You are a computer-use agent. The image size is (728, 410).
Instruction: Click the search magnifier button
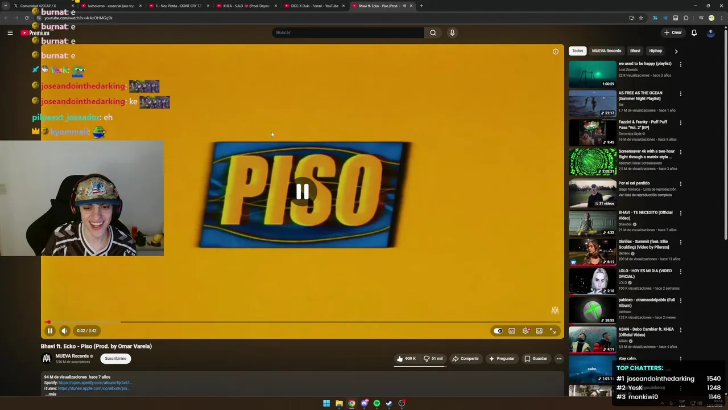tap(433, 32)
